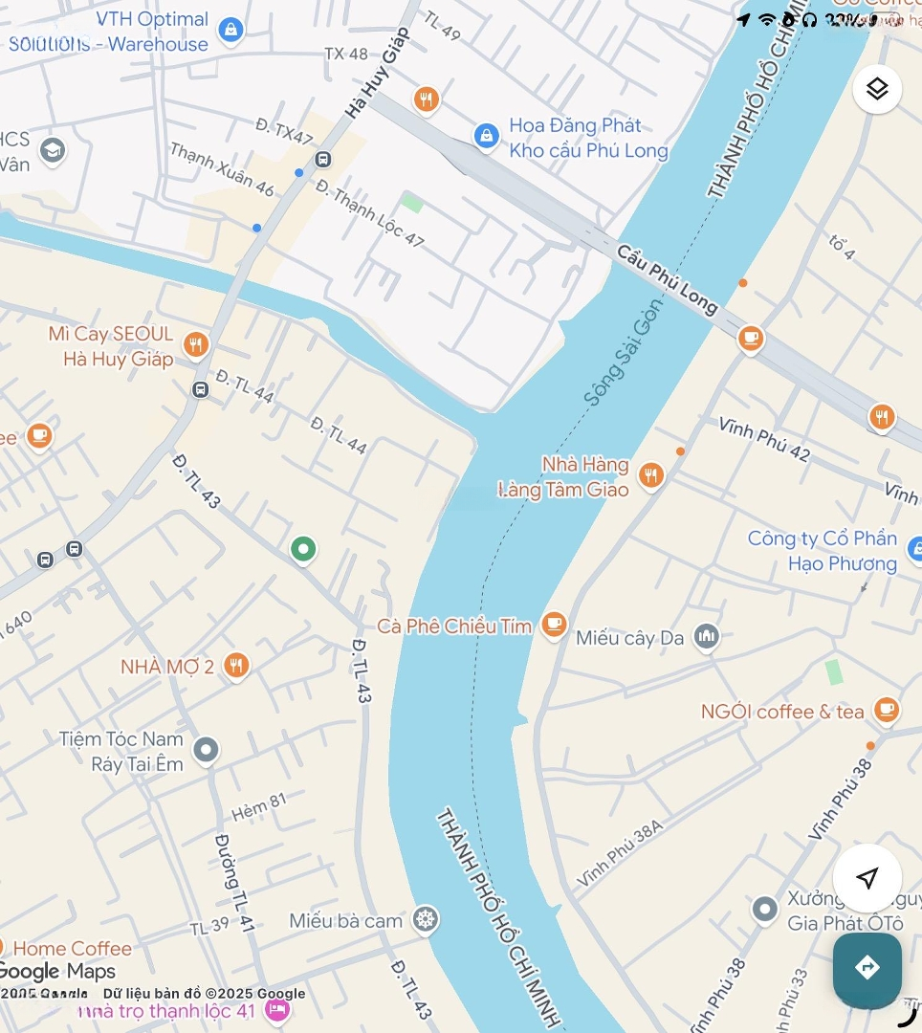The image size is (922, 1033).
Task: Select the green circle location pin
Action: [303, 549]
